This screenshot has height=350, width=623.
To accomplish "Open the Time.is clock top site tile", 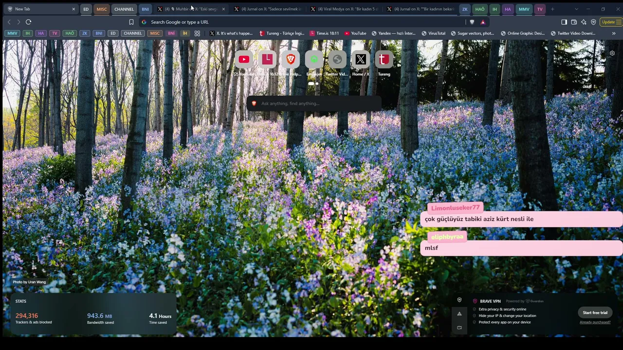I will pyautogui.click(x=267, y=60).
